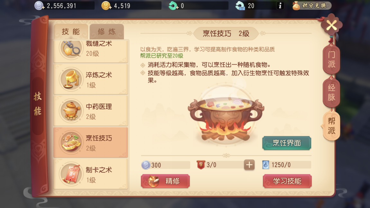Select the 淬炼之术 golden cup icon
This screenshot has height=208, width=370.
71,79
